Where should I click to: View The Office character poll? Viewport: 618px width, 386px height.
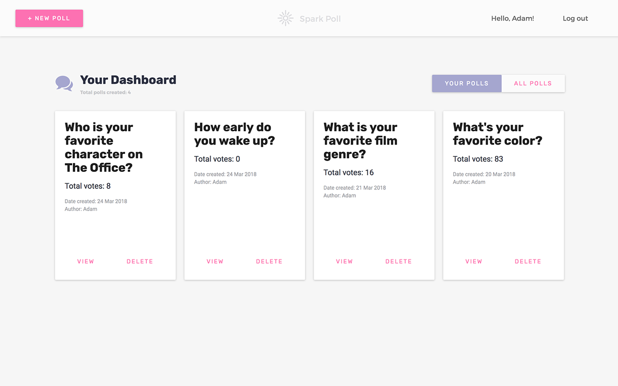85,261
